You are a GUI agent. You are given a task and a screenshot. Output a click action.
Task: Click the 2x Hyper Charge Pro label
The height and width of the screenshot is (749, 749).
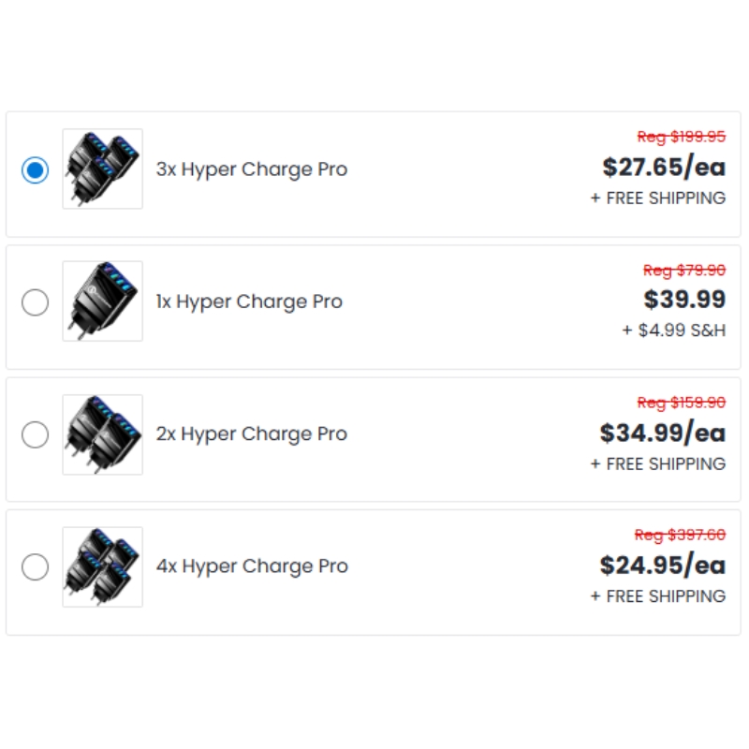point(252,434)
